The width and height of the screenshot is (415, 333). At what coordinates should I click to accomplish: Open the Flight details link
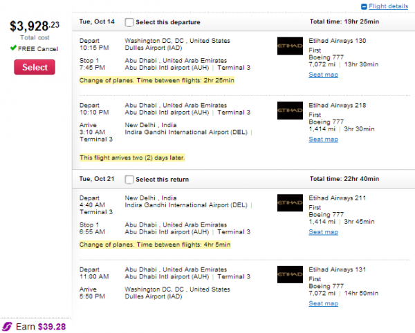click(388, 6)
